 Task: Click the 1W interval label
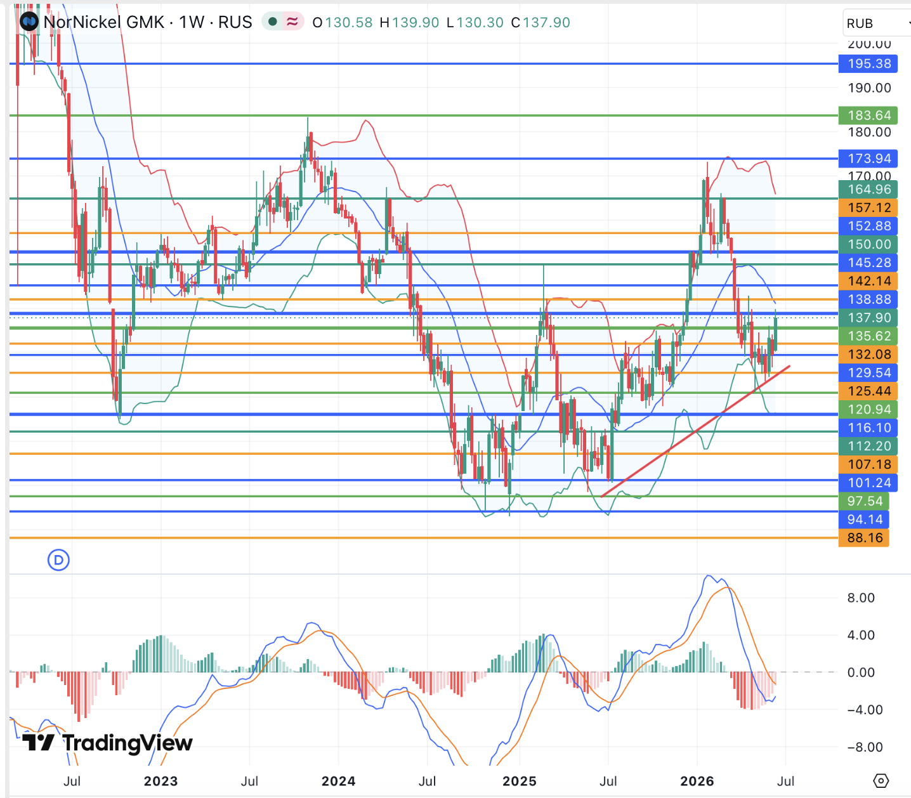pyautogui.click(x=192, y=22)
